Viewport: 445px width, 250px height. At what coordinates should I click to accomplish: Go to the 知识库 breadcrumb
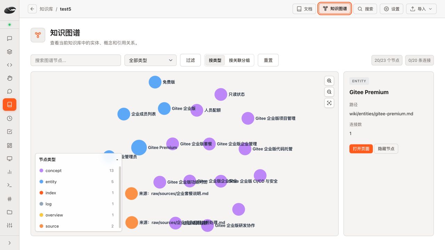coord(46,9)
